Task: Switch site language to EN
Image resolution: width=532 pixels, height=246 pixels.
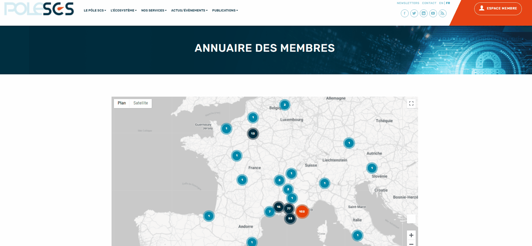Action: (x=441, y=3)
